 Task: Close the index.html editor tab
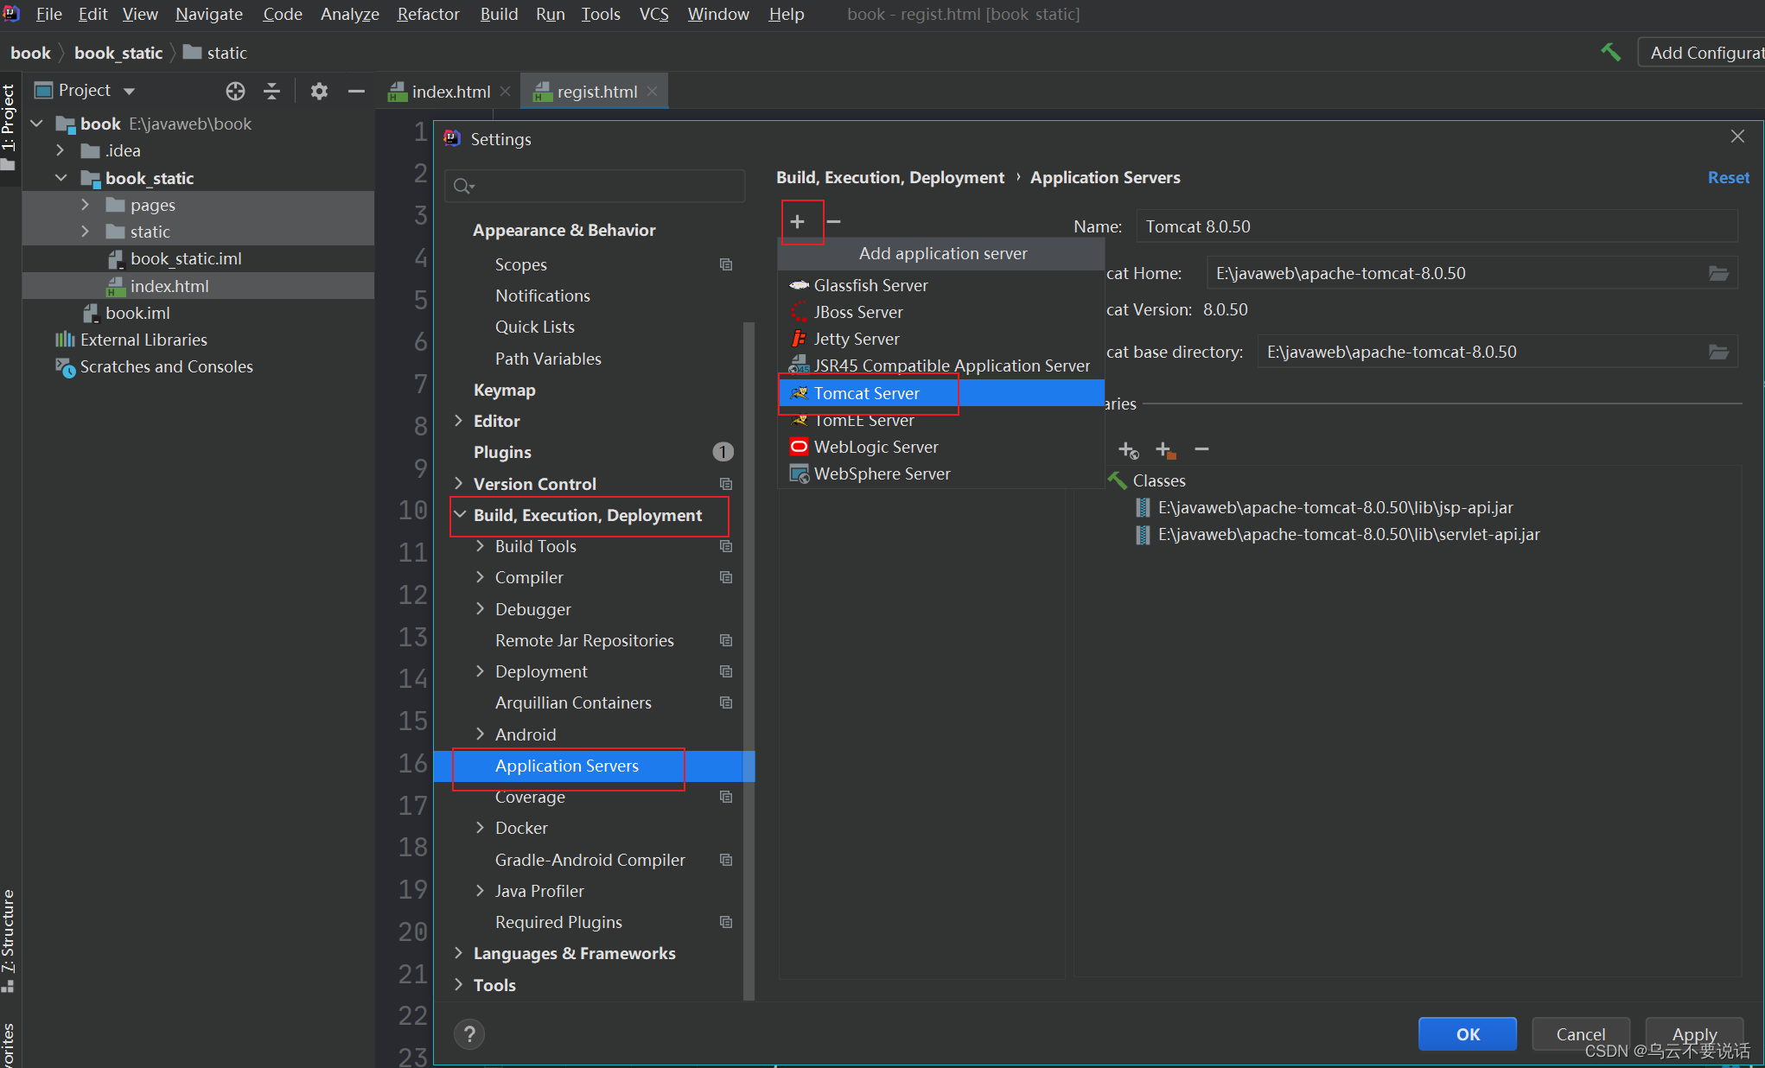coord(506,92)
